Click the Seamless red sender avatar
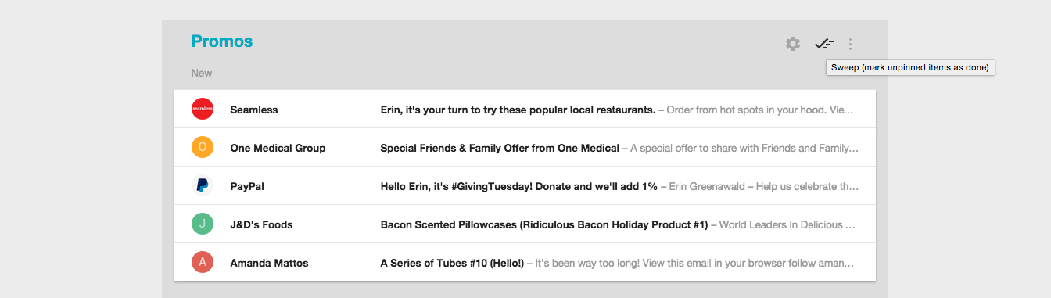The width and height of the screenshot is (1051, 298). coord(203,110)
